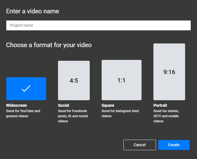The height and width of the screenshot is (159, 197).
Task: Click "Good for stories, IGTV" description
Action: coord(166,116)
